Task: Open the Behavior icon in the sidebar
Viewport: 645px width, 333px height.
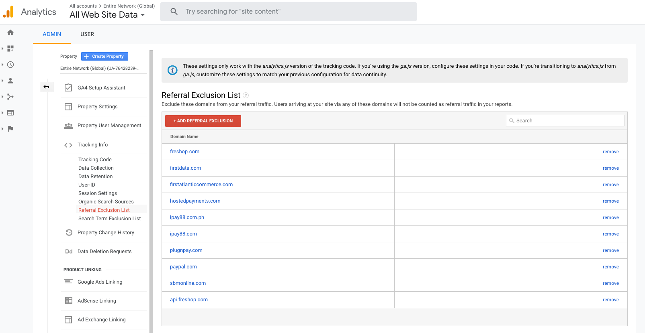Action: [10, 113]
